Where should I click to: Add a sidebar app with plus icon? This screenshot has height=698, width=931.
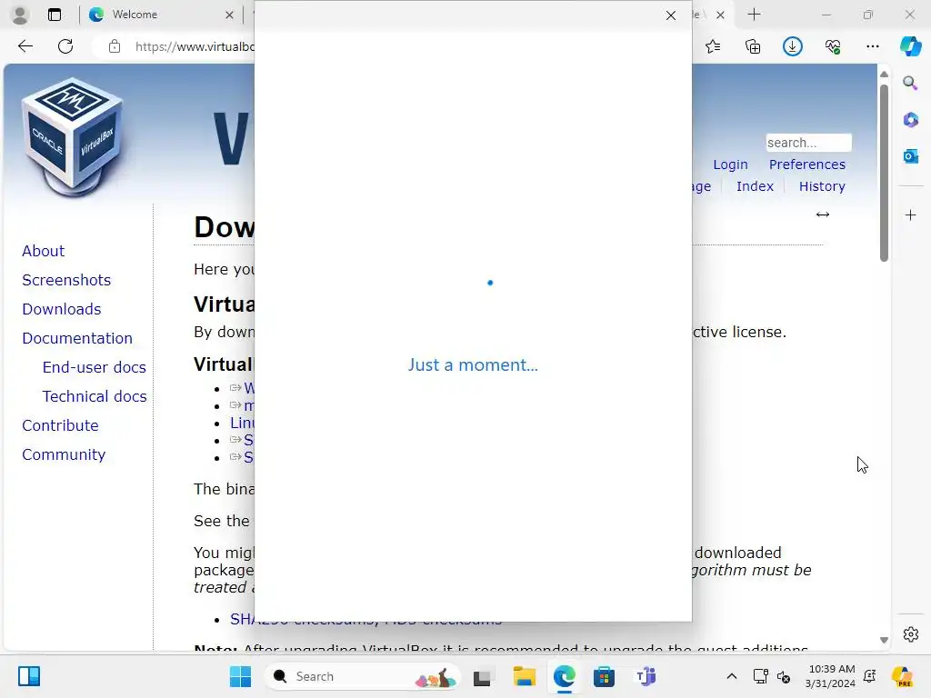pyautogui.click(x=910, y=214)
